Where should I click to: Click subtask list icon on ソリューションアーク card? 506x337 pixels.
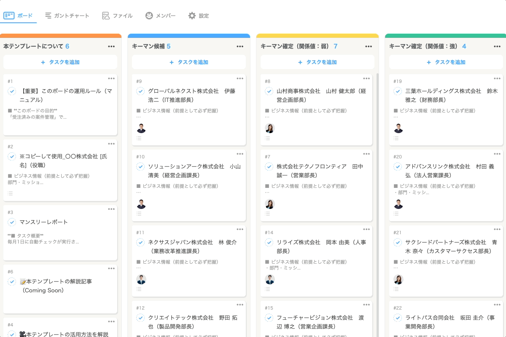pyautogui.click(x=139, y=214)
